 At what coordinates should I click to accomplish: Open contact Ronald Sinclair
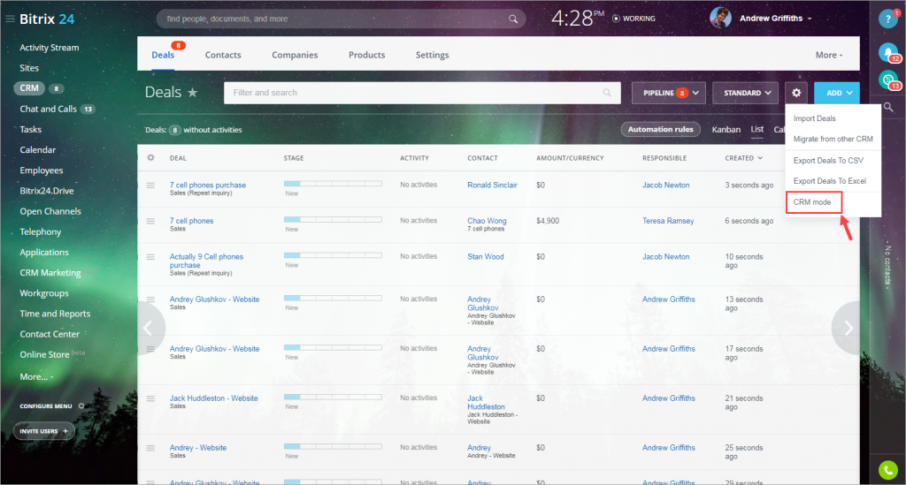(x=492, y=186)
